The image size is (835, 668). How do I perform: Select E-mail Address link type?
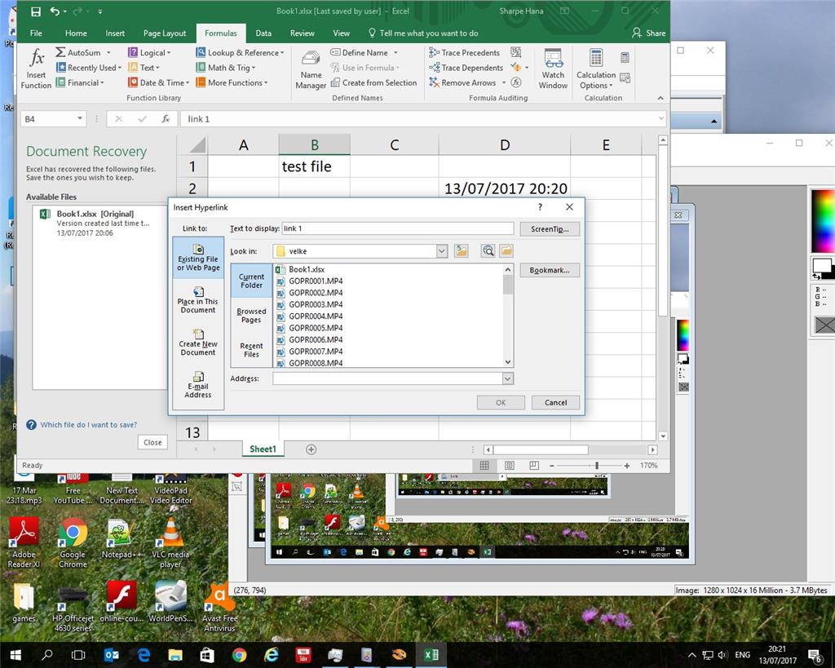tap(198, 385)
